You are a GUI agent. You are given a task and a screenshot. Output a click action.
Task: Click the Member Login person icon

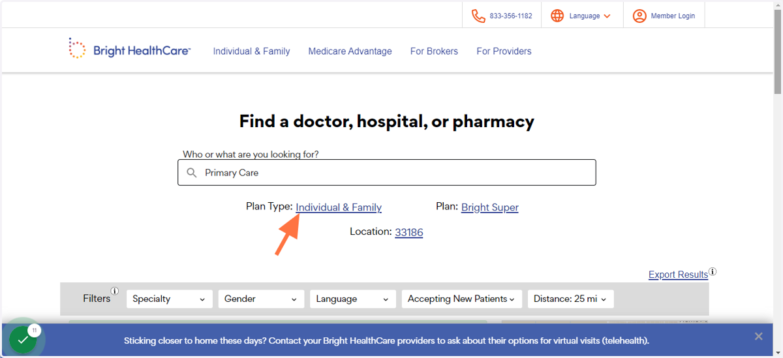[639, 16]
